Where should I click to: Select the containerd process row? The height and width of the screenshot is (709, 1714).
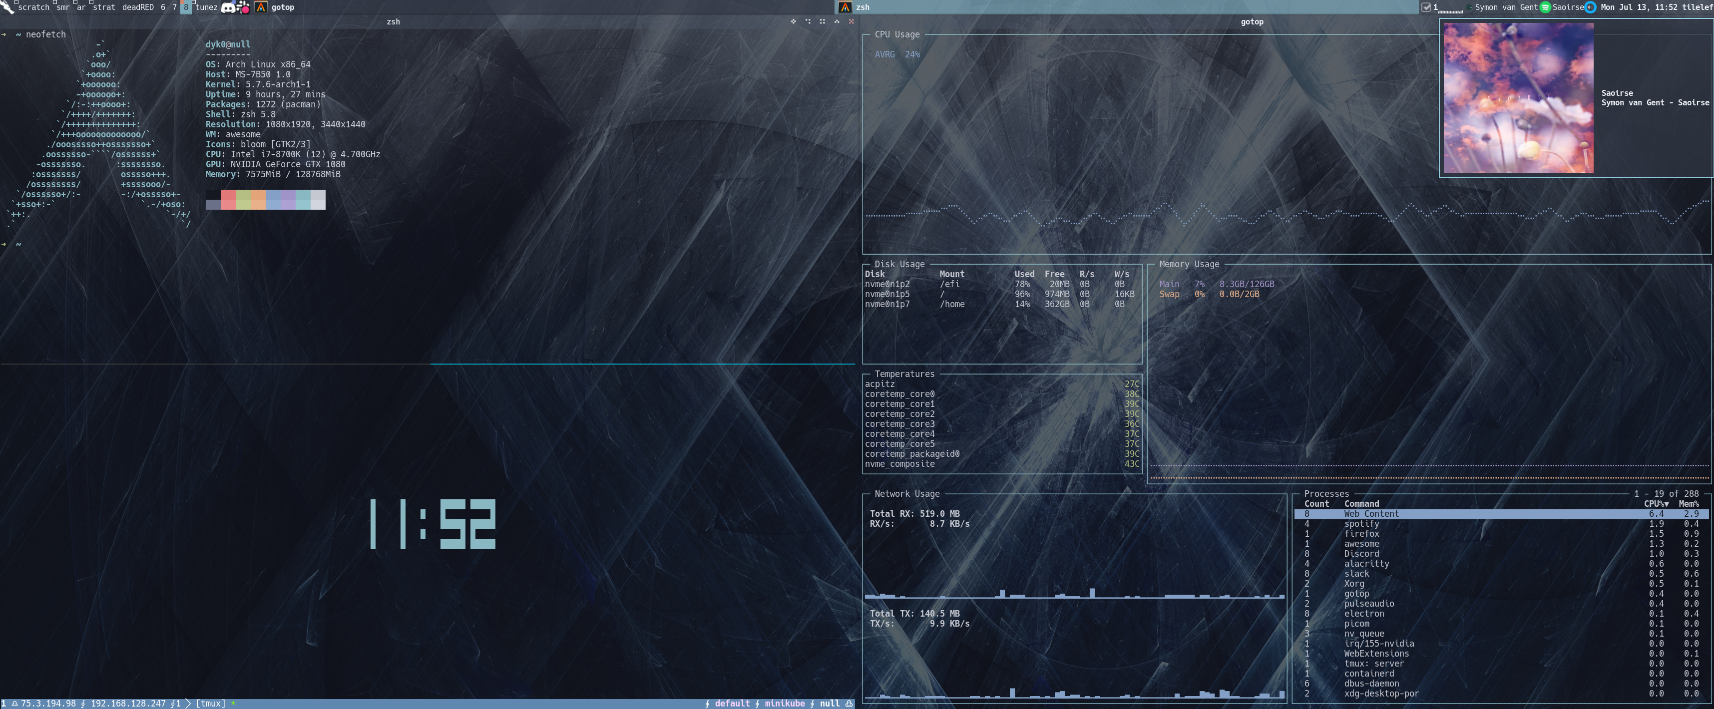click(1501, 673)
